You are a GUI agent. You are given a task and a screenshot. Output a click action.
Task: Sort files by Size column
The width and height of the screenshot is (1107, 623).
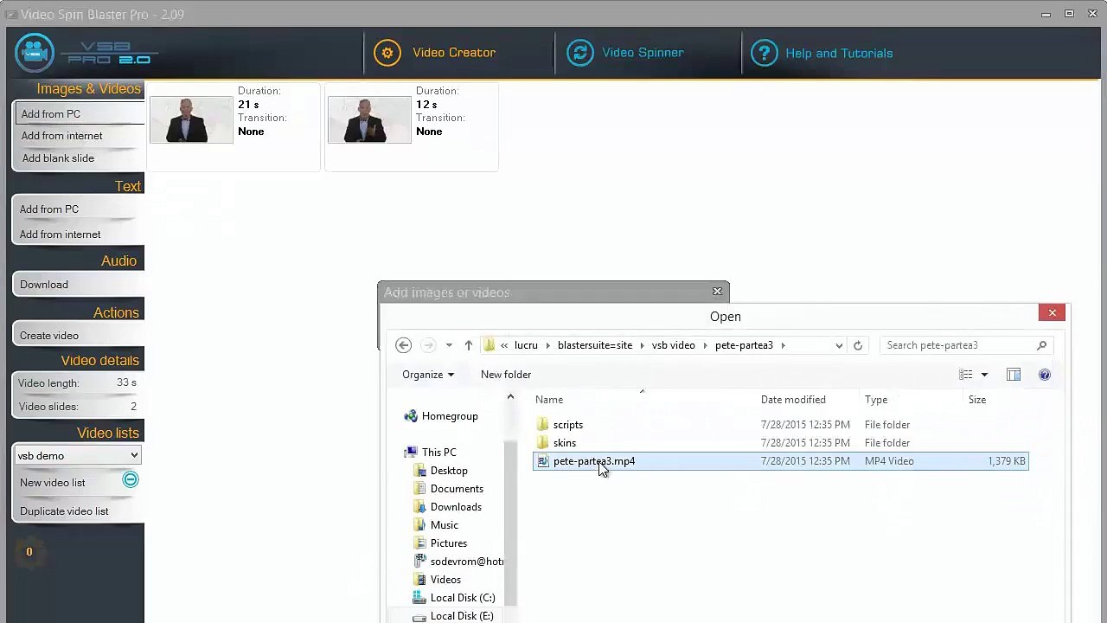tap(977, 400)
